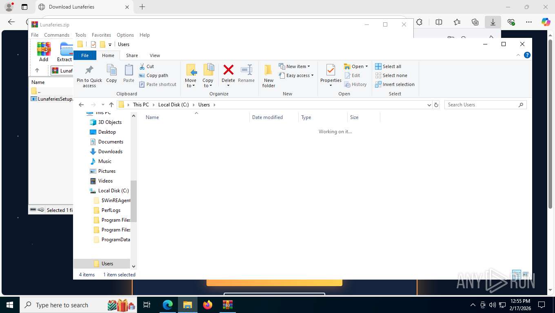
Task: Click Edit in the Open group
Action: (x=352, y=75)
